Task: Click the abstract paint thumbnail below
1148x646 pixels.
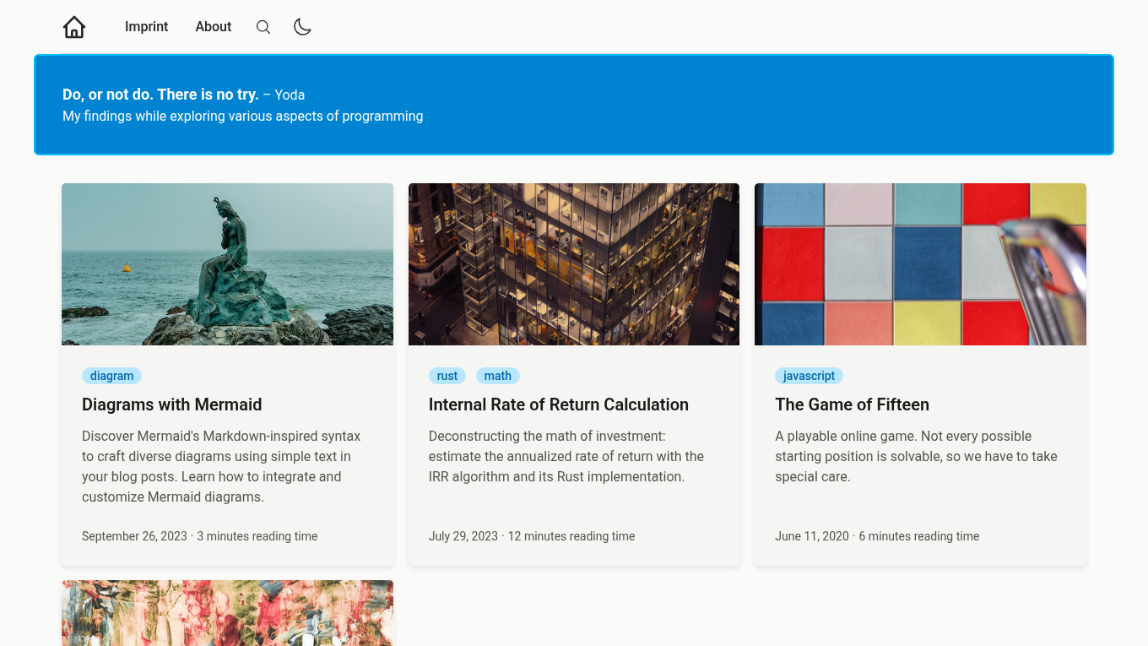Action: (227, 613)
